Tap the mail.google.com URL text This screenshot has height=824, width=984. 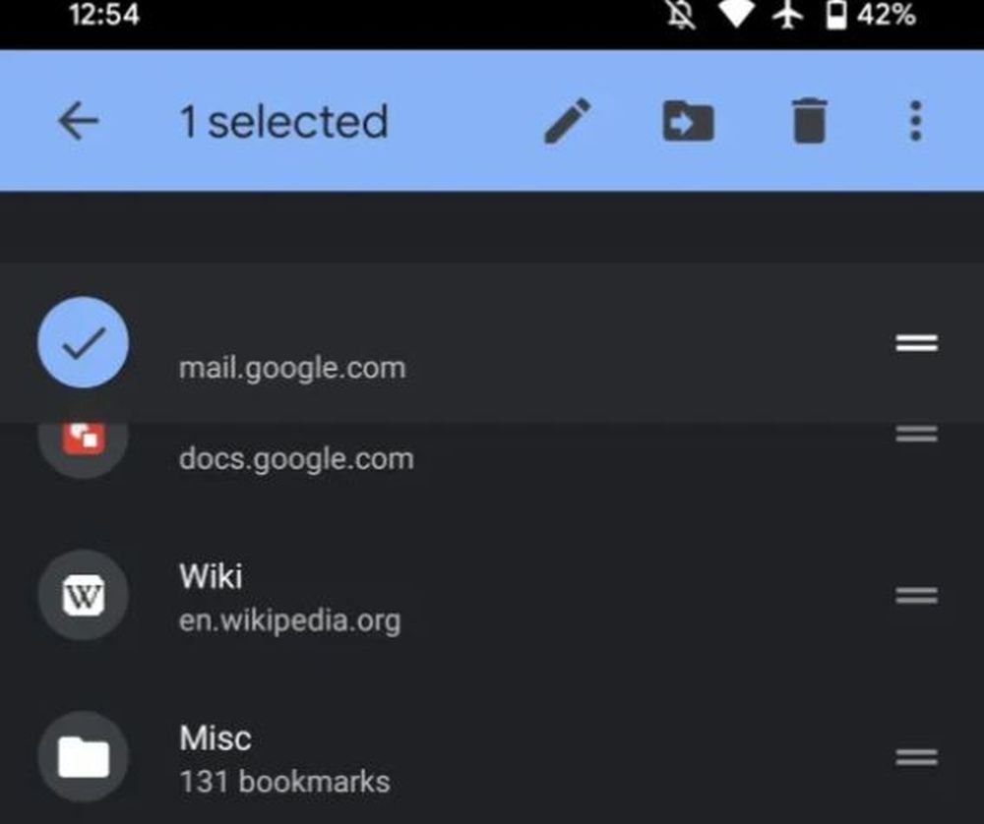click(x=291, y=369)
